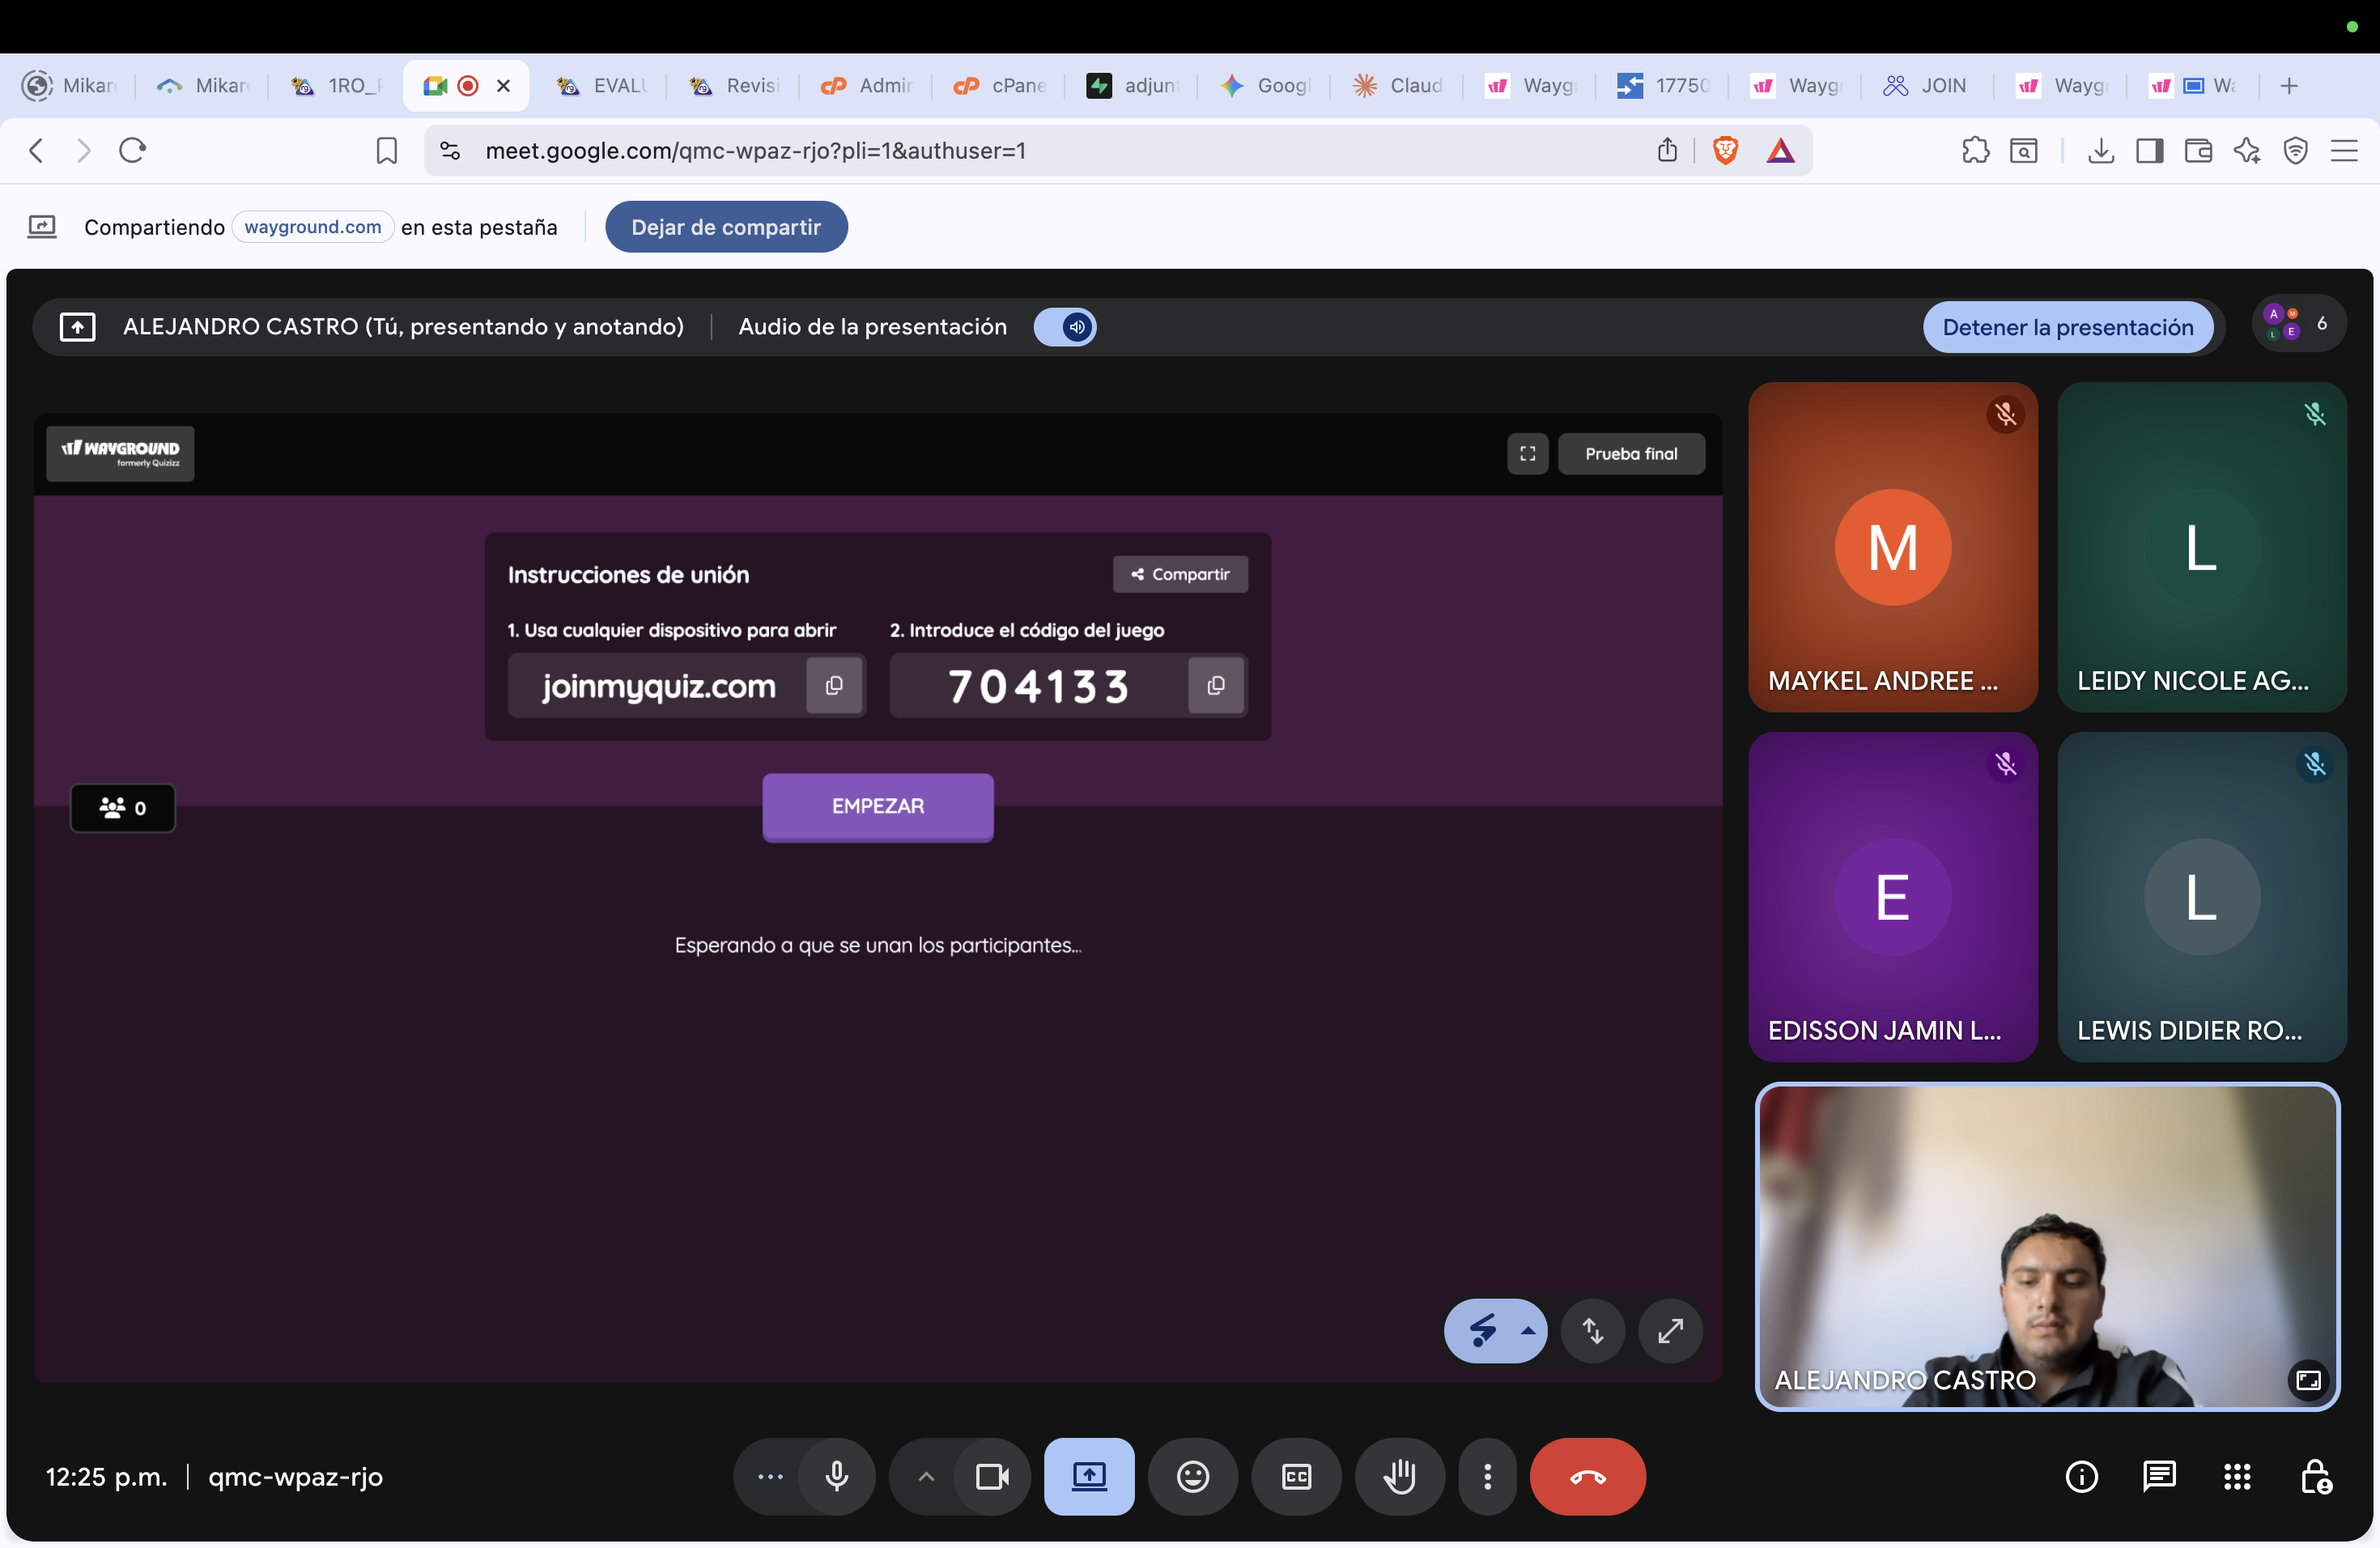This screenshot has height=1548, width=2380.
Task: Click the raise hand icon
Action: point(1399,1476)
